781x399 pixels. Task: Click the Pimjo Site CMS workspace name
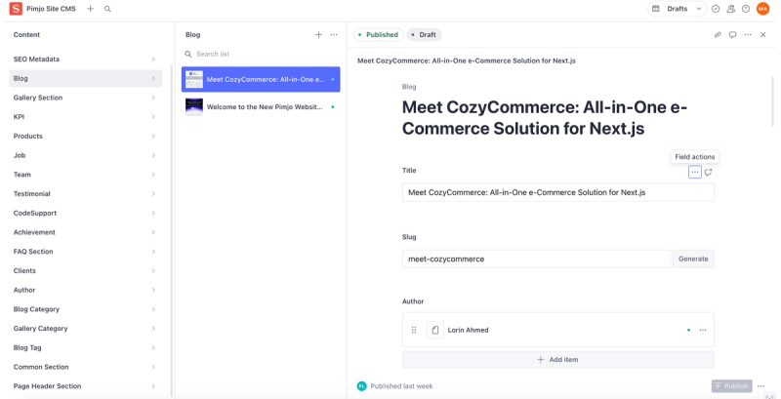(52, 9)
